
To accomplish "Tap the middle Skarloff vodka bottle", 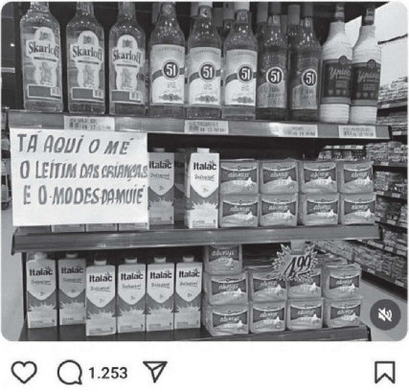I will (85, 59).
